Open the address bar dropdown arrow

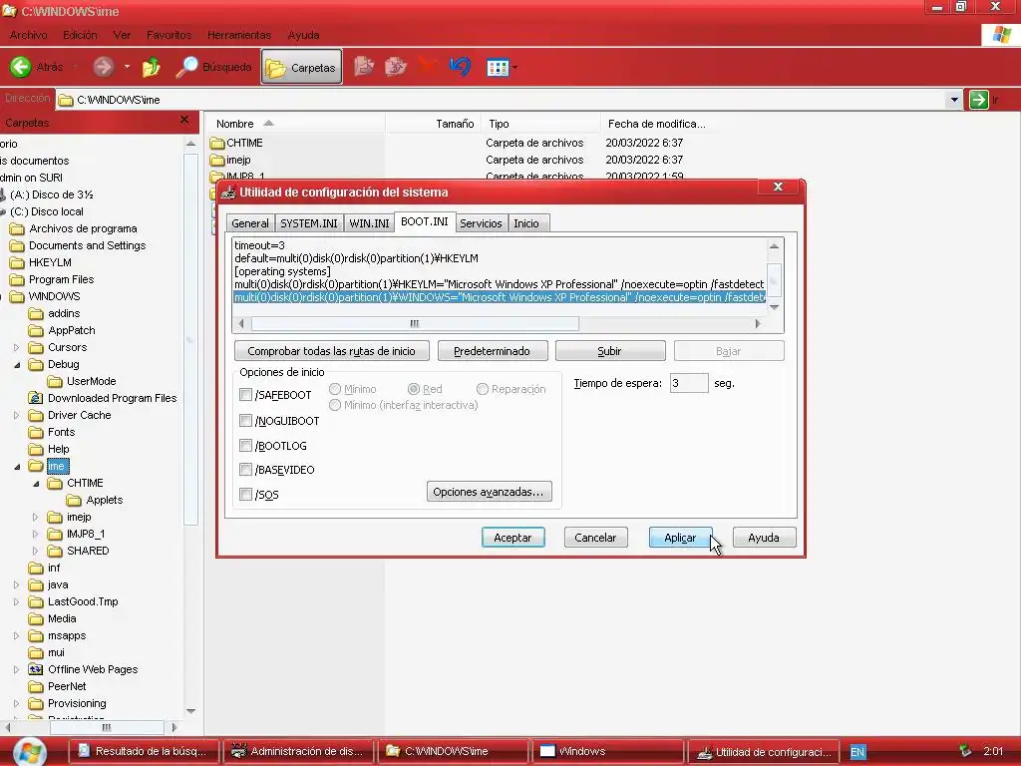(954, 100)
